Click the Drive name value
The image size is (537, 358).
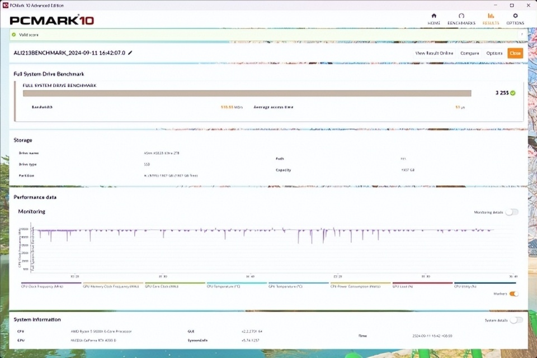tap(162, 153)
